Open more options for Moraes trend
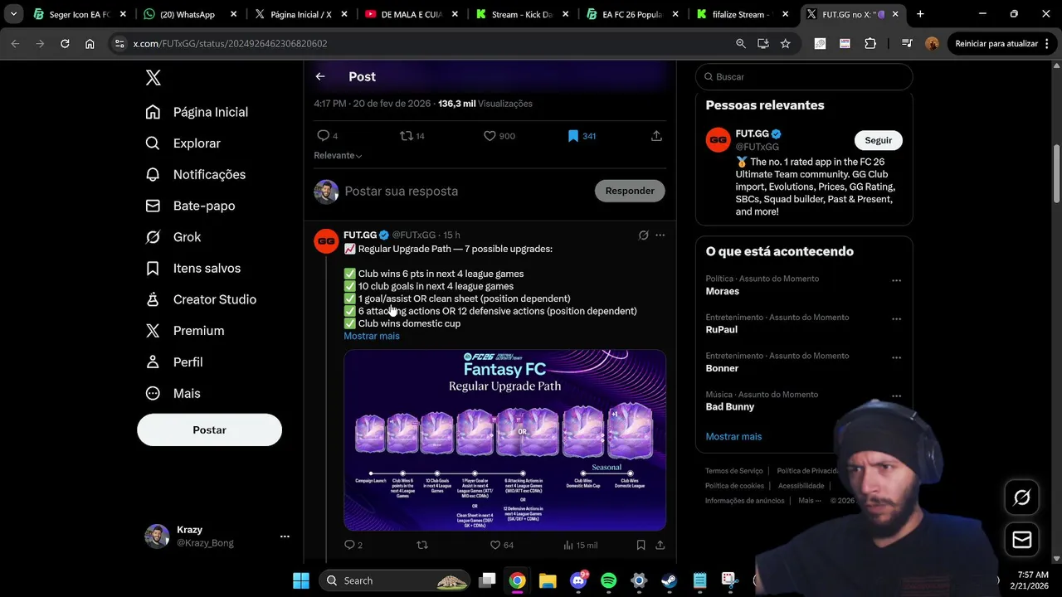Viewport: 1062px width, 597px height. pos(896,280)
